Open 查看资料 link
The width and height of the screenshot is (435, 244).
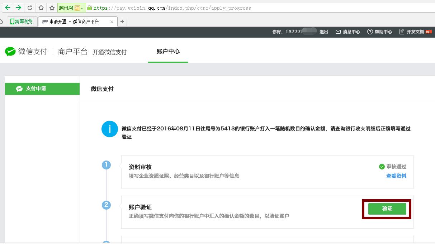click(396, 176)
